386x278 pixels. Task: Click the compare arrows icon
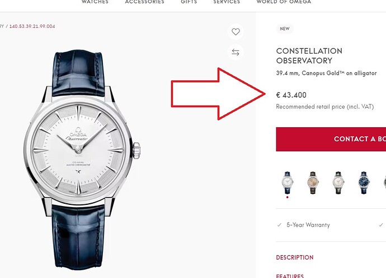(x=236, y=52)
